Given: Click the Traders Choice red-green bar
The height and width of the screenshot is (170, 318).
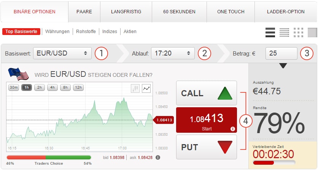Looking at the screenshot, I should pyautogui.click(x=49, y=157).
